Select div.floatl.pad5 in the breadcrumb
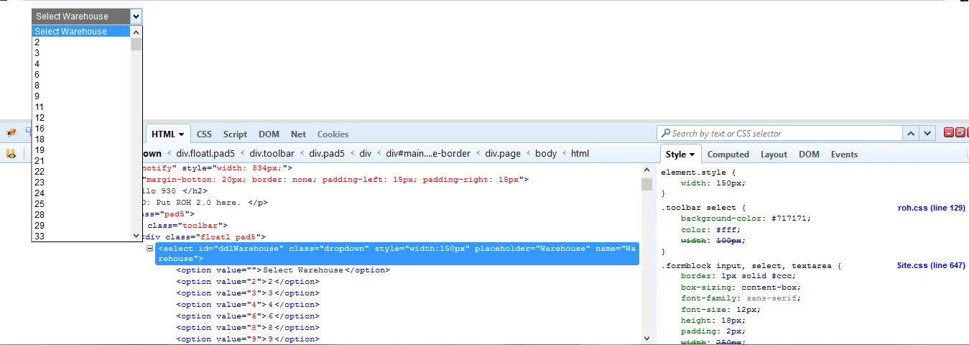The width and height of the screenshot is (969, 345). 205,154
